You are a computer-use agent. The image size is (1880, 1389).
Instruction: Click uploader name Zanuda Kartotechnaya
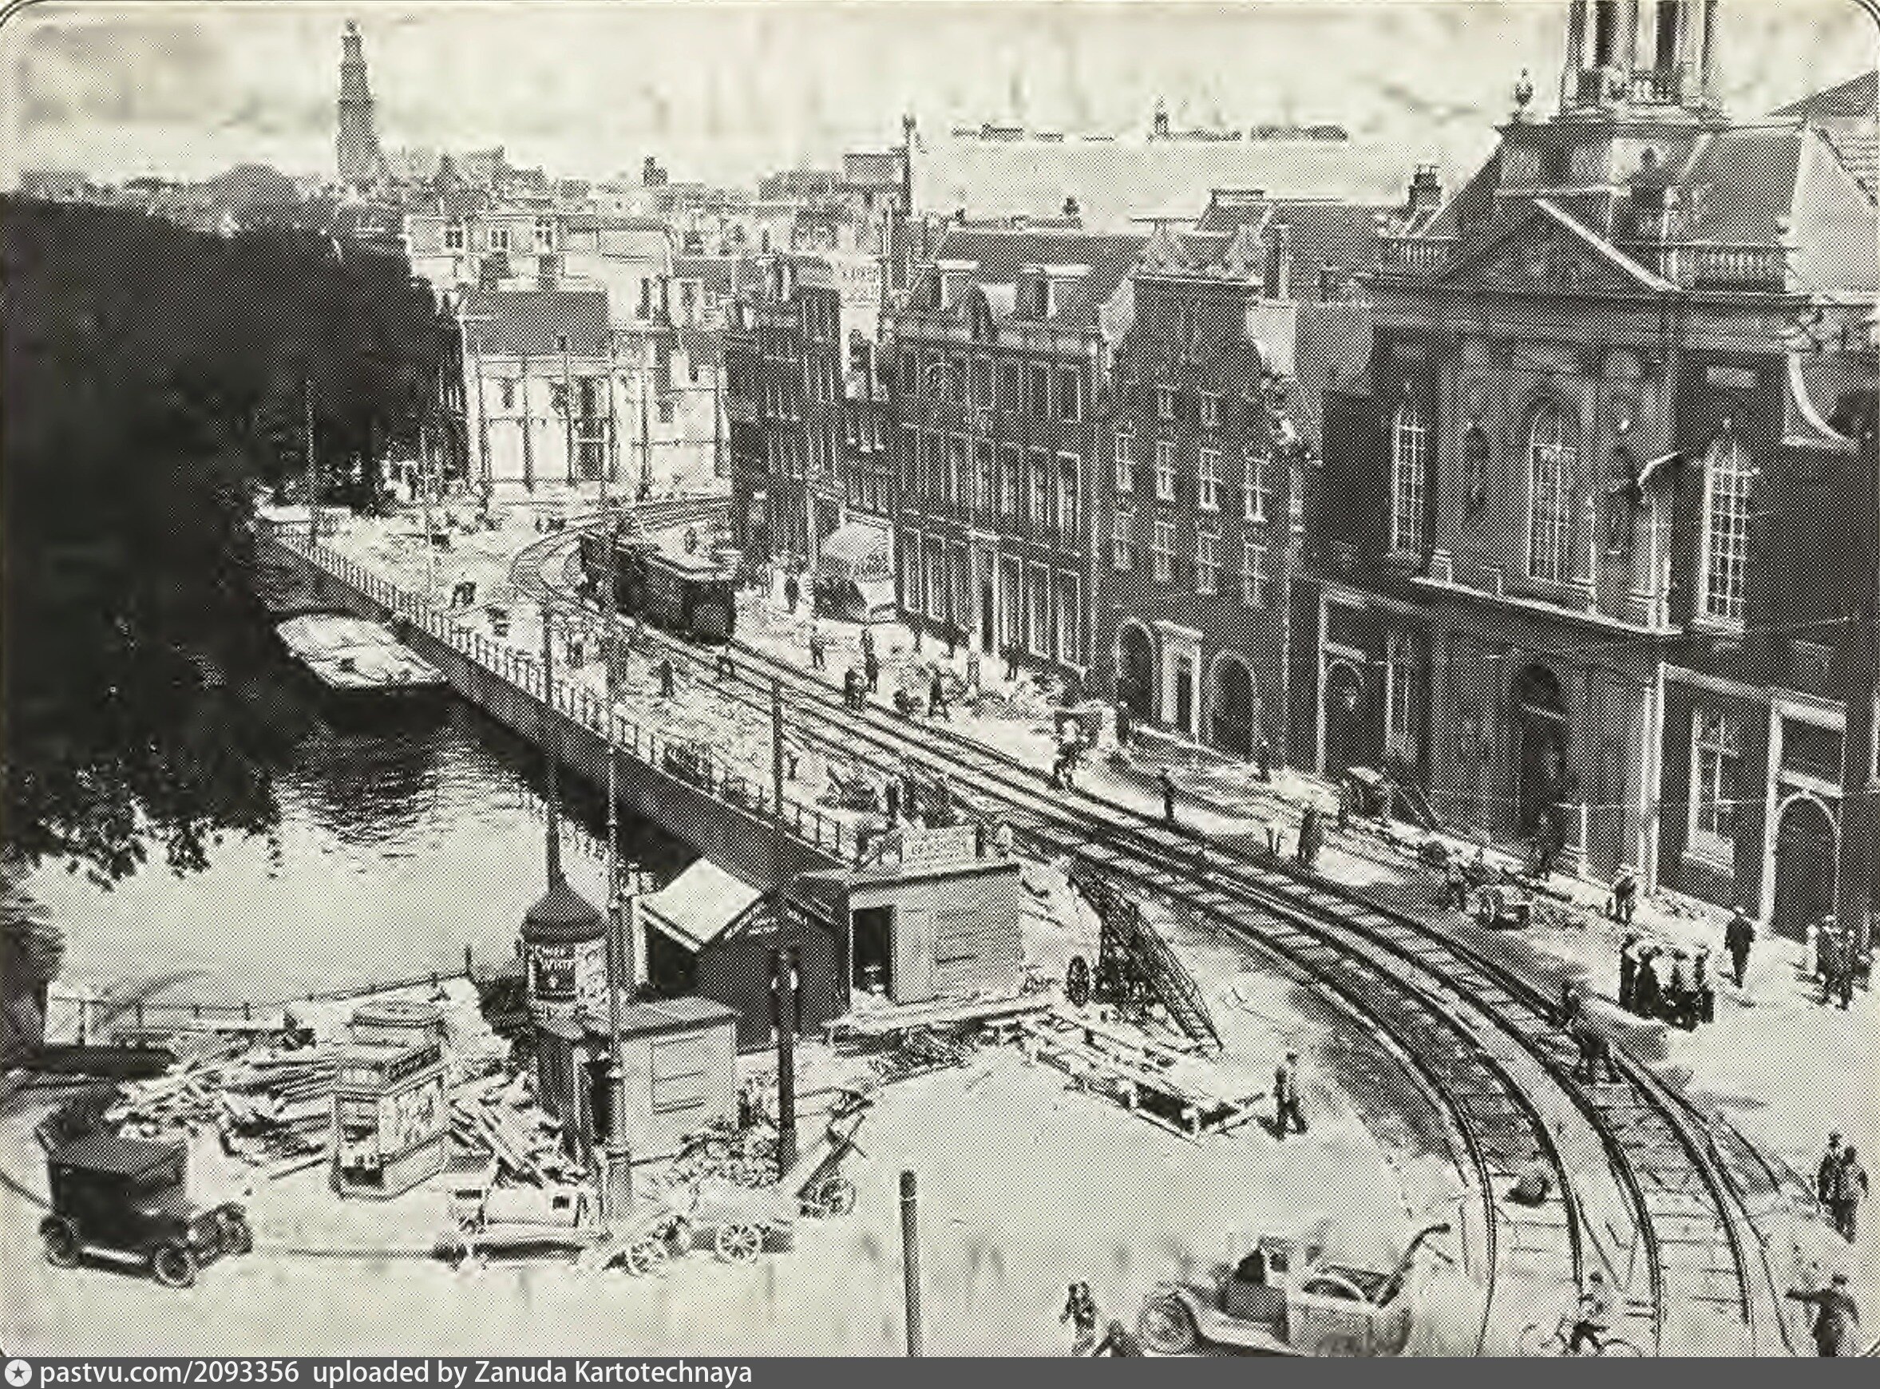pyautogui.click(x=611, y=1373)
